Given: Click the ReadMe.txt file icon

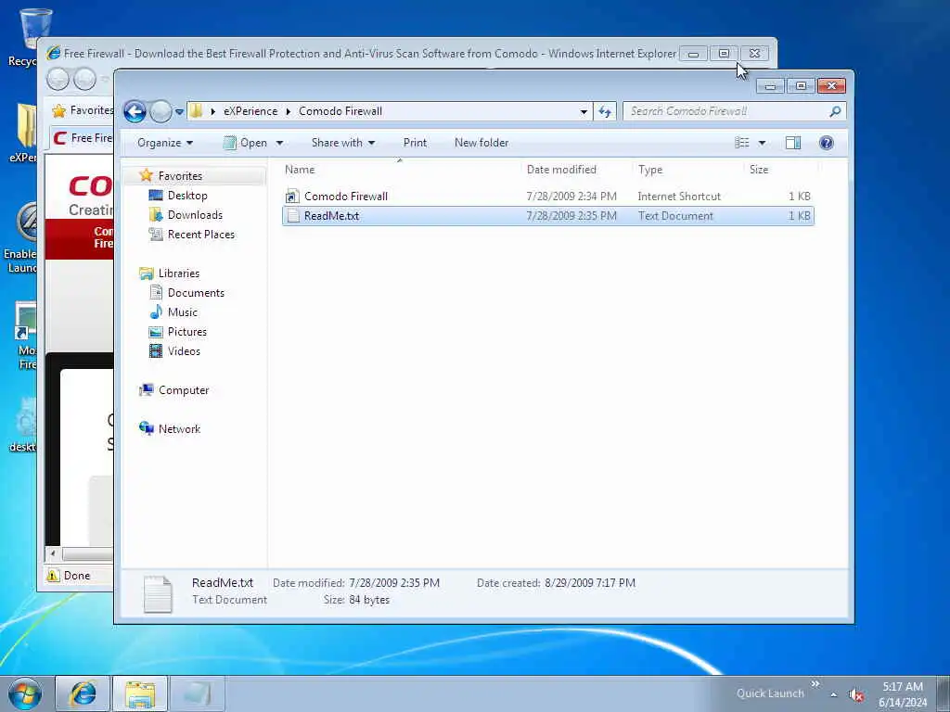Looking at the screenshot, I should 293,216.
